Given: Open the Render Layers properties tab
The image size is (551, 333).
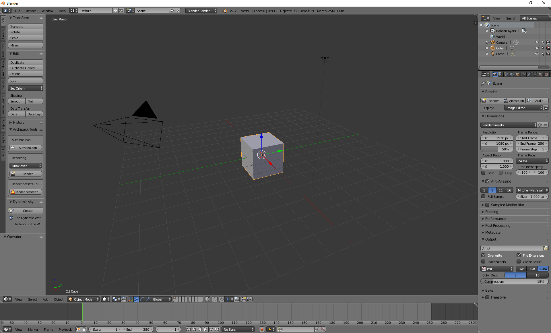Looking at the screenshot, I should pos(500,74).
